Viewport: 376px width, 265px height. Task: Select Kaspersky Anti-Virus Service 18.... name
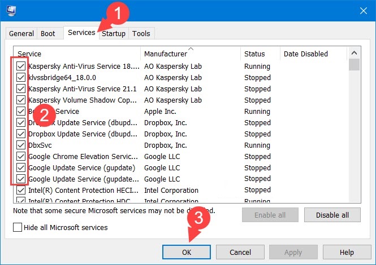pyautogui.click(x=84, y=67)
